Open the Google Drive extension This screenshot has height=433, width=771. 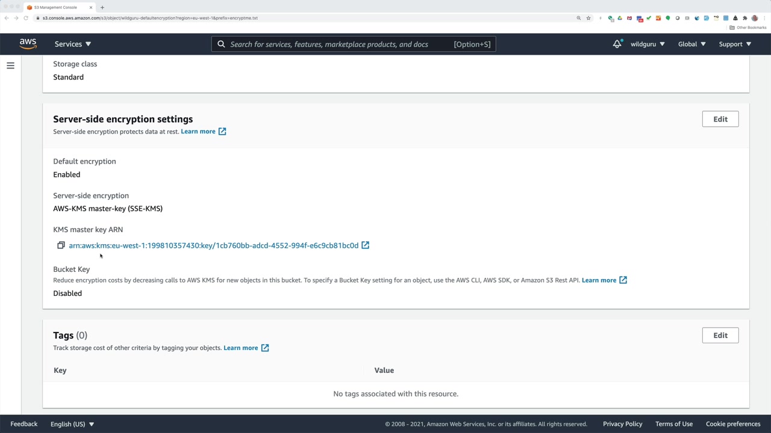620,18
